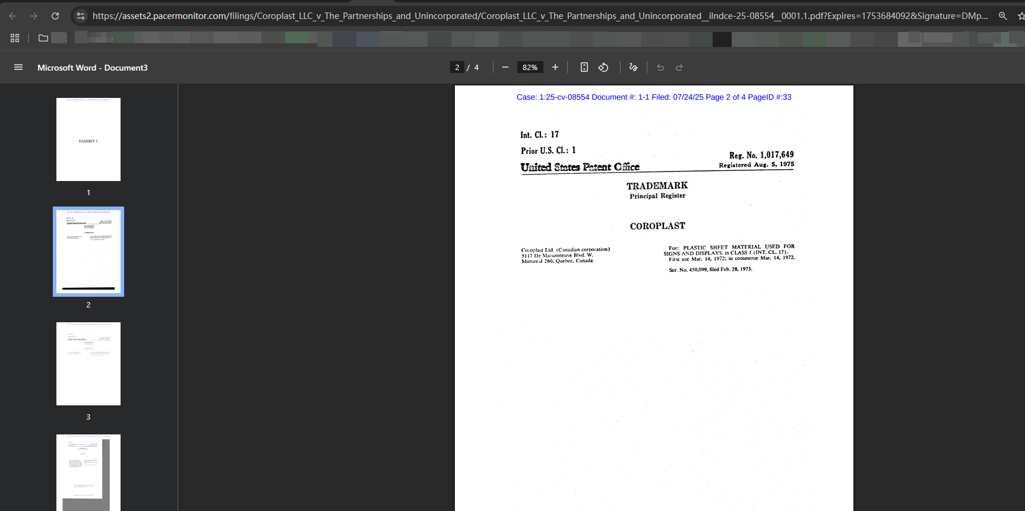Zoom out of the PDF document

(x=505, y=67)
